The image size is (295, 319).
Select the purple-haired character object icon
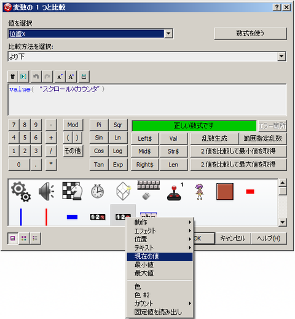[x=199, y=192]
